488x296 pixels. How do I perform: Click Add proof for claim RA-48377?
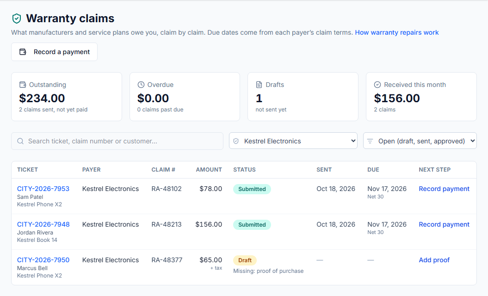(434, 260)
